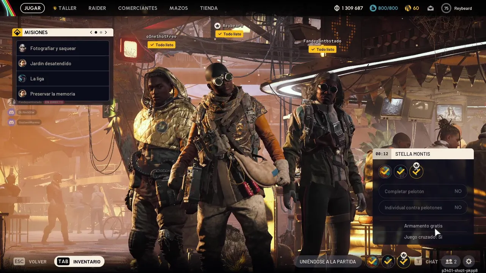Viewport: 486px width, 273px height.
Task: Click the first ready player avatar in Stella Montis panel
Action: coord(385,172)
